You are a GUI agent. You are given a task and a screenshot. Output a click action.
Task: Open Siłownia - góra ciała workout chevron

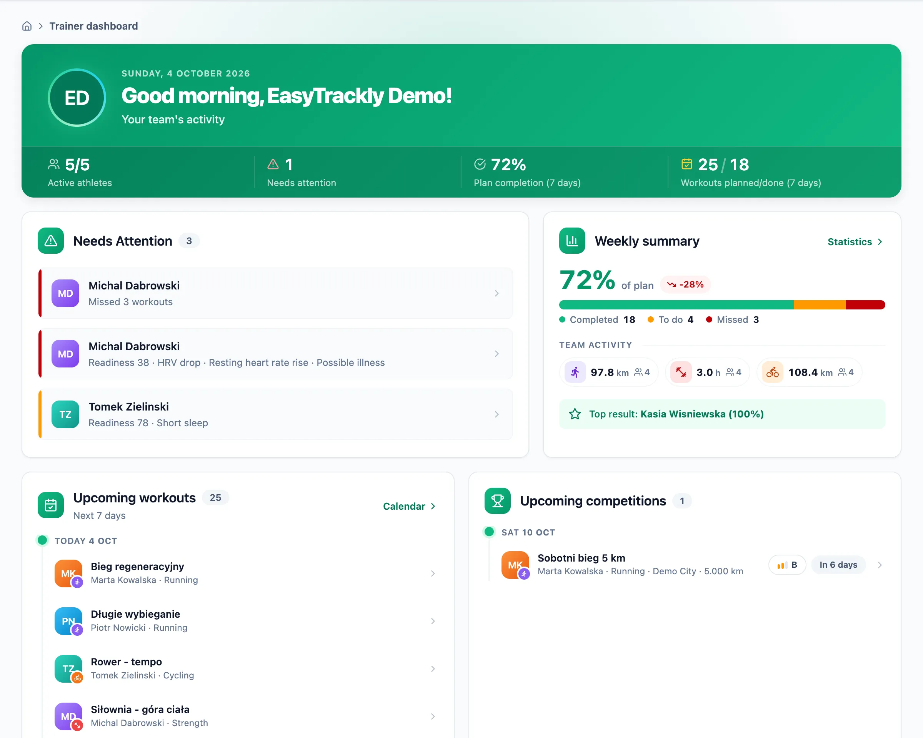[x=433, y=716]
